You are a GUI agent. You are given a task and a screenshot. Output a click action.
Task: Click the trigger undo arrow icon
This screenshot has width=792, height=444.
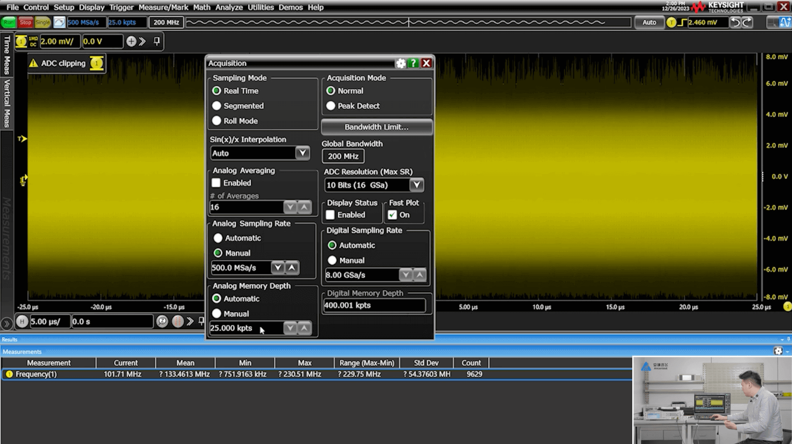[735, 22]
